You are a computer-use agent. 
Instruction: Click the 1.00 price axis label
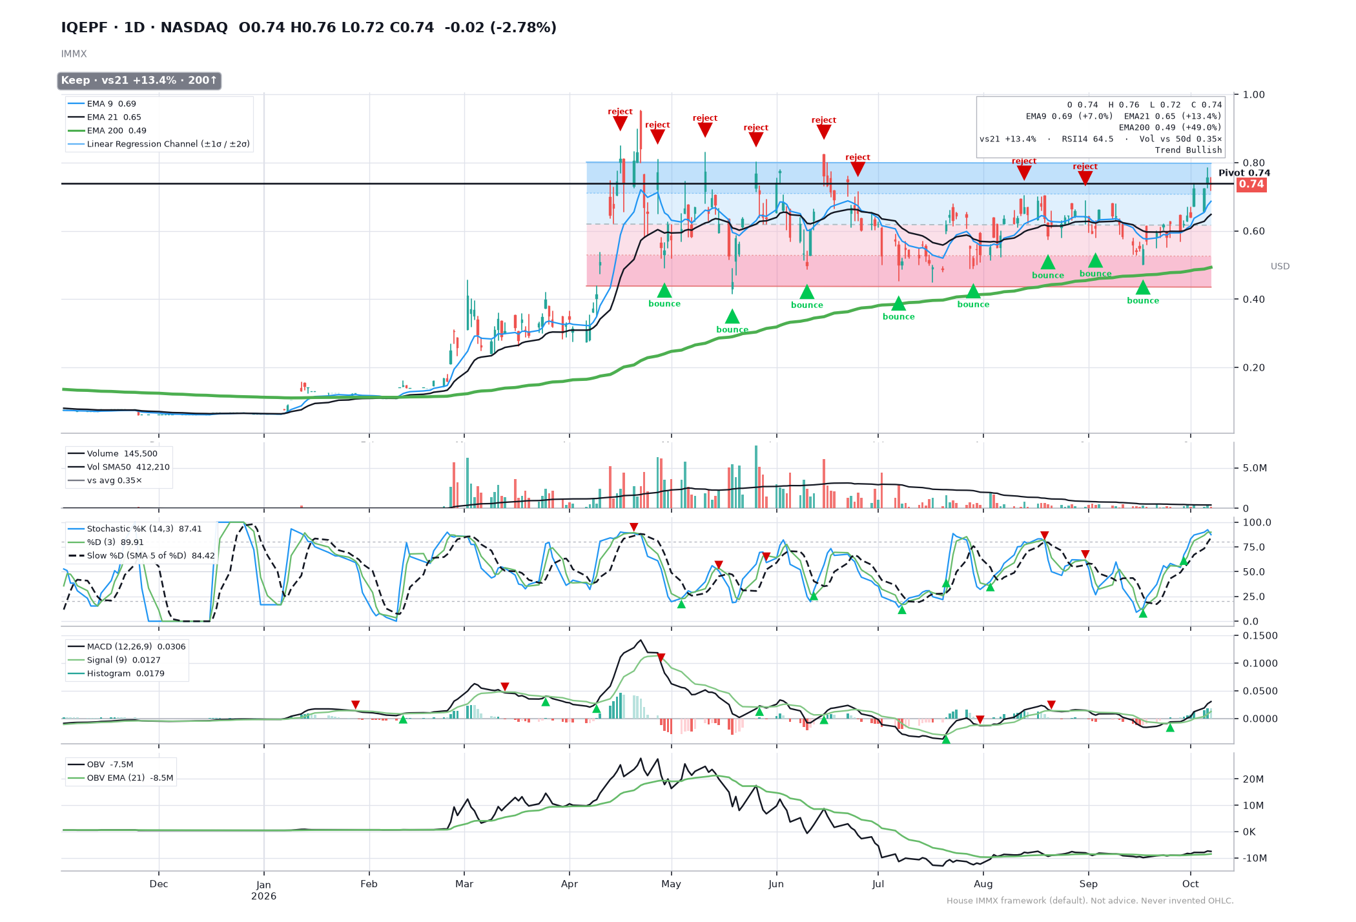click(x=1254, y=94)
